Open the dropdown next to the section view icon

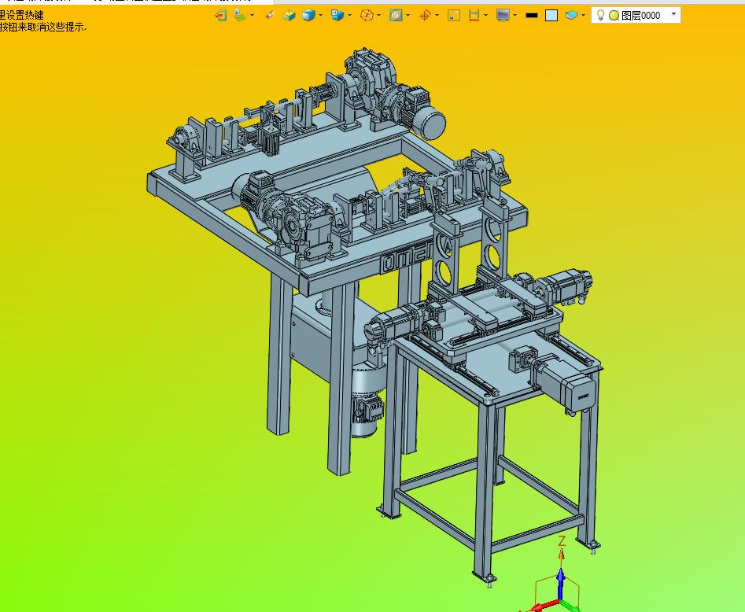[408, 15]
